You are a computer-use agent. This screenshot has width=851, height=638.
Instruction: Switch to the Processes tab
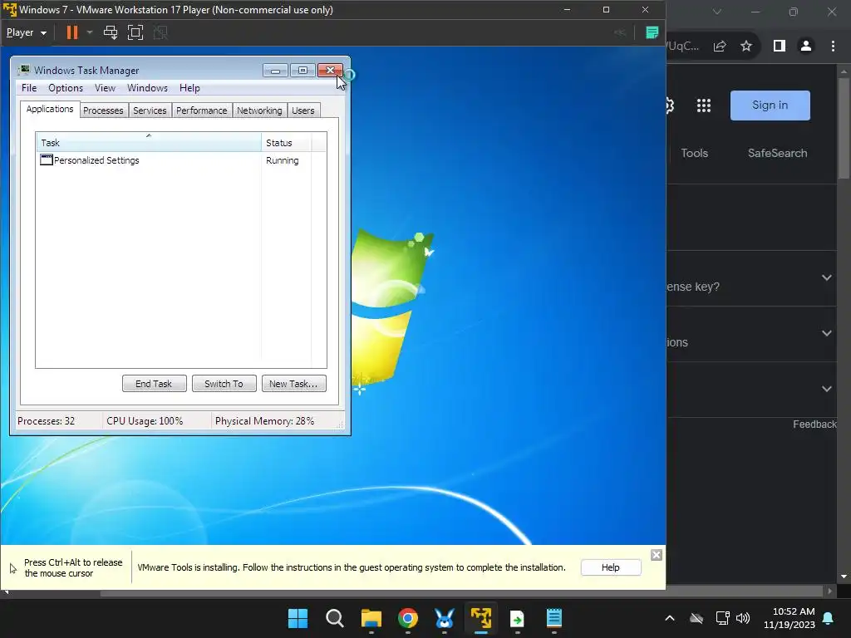[103, 110]
